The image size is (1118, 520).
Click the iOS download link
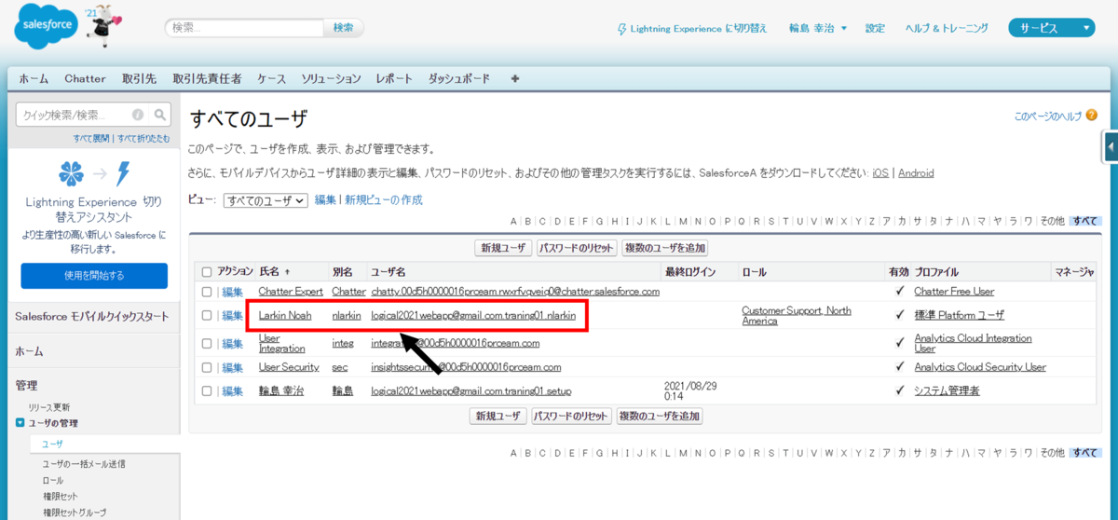point(880,173)
